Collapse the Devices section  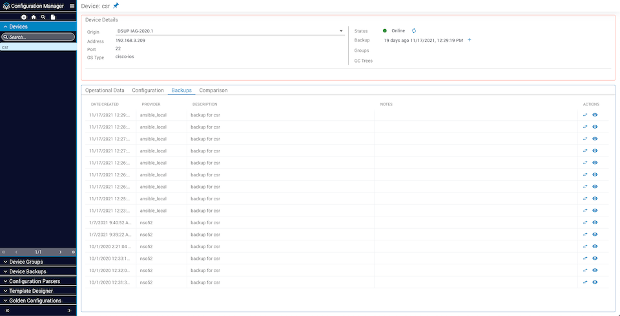(x=38, y=26)
